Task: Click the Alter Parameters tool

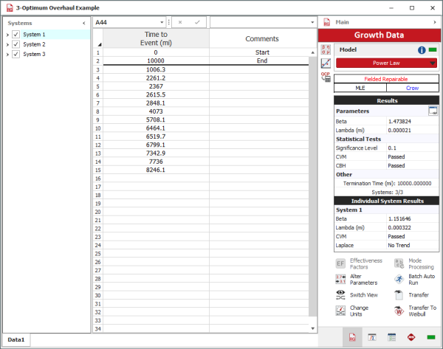Action: (341, 278)
